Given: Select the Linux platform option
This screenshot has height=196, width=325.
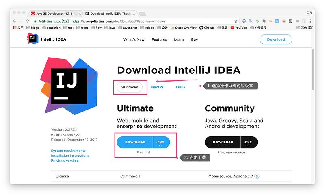Looking at the screenshot, I should point(180,87).
